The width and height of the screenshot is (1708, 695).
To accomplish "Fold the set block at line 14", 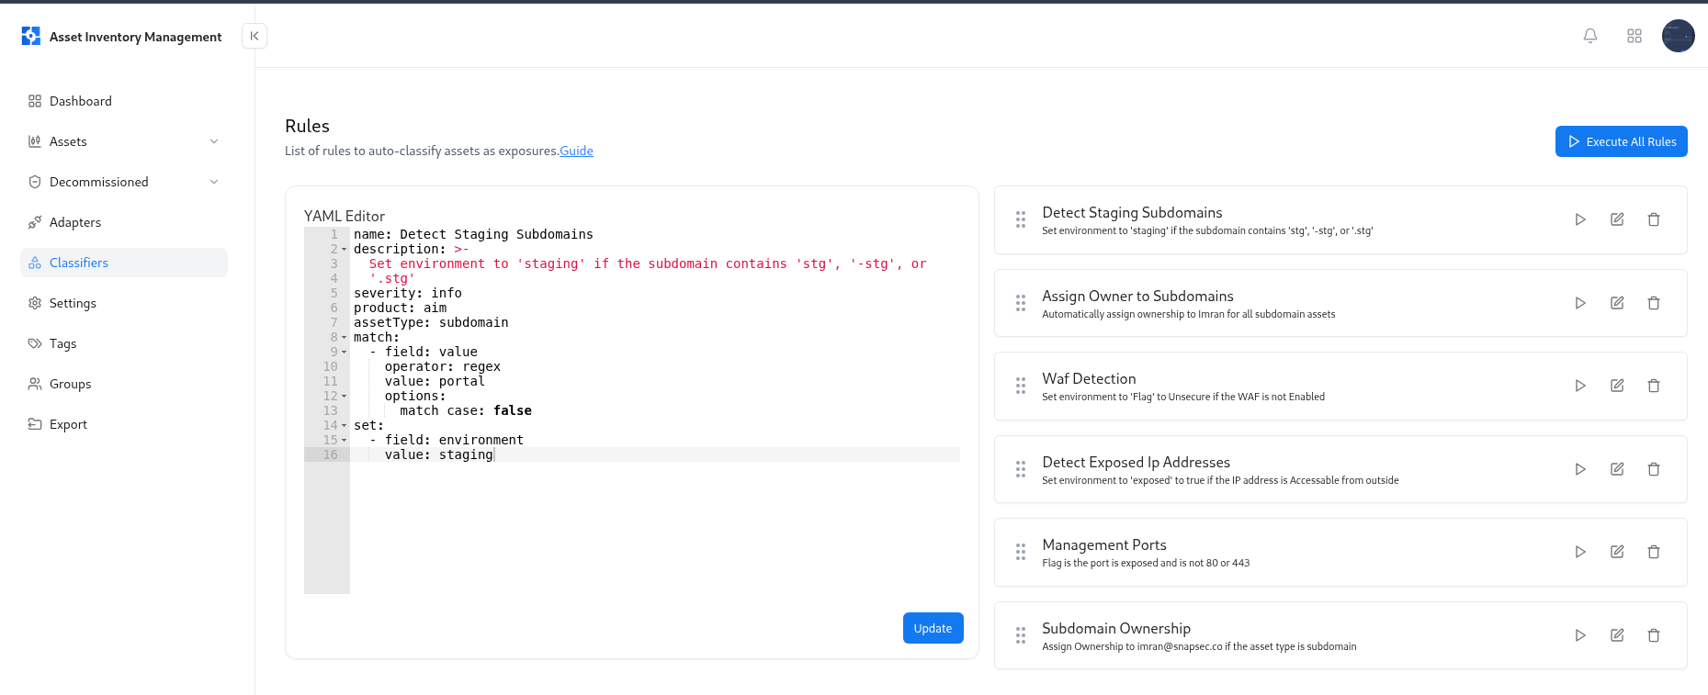I will (x=345, y=426).
